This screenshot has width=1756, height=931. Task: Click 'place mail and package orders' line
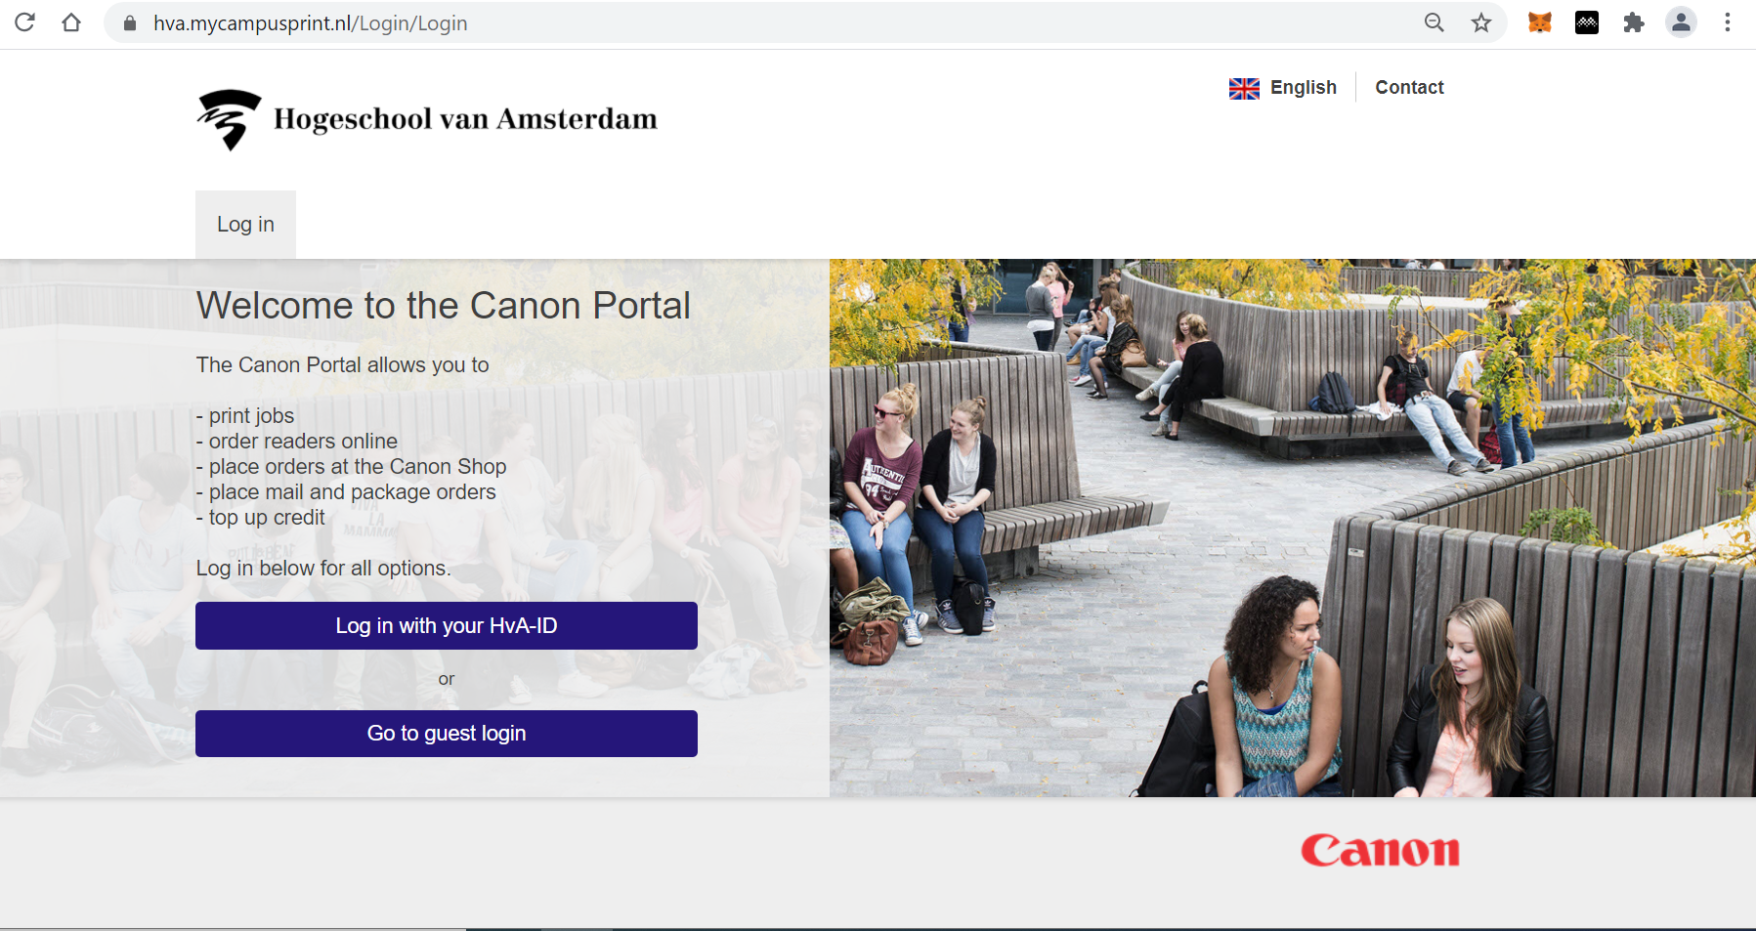point(346,492)
